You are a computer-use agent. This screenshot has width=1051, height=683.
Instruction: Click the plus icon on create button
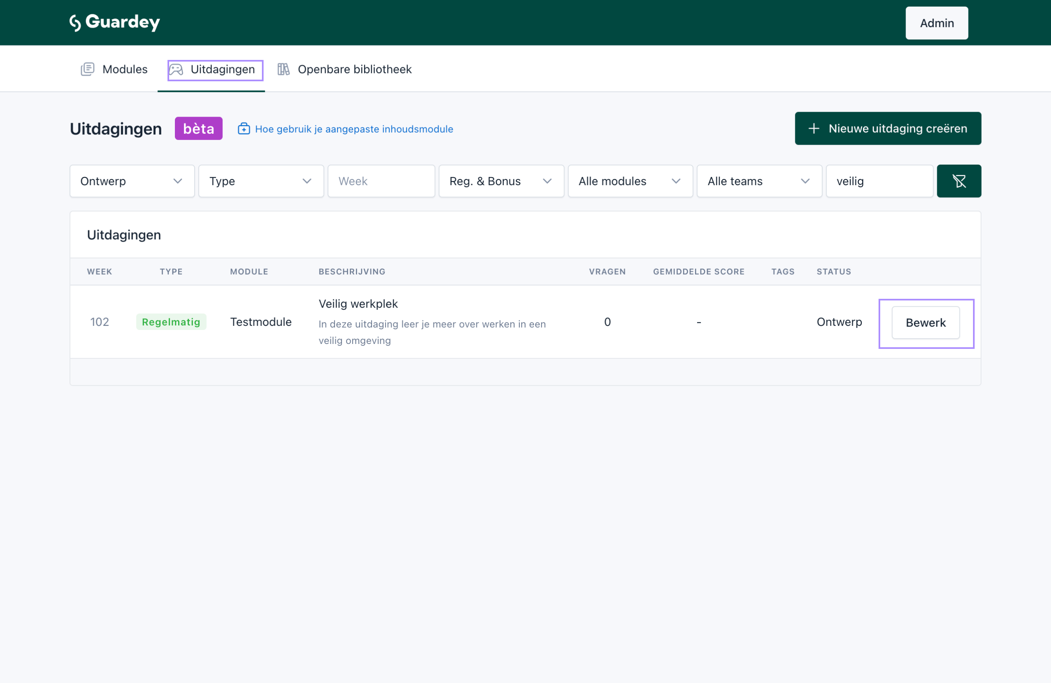pyautogui.click(x=813, y=128)
